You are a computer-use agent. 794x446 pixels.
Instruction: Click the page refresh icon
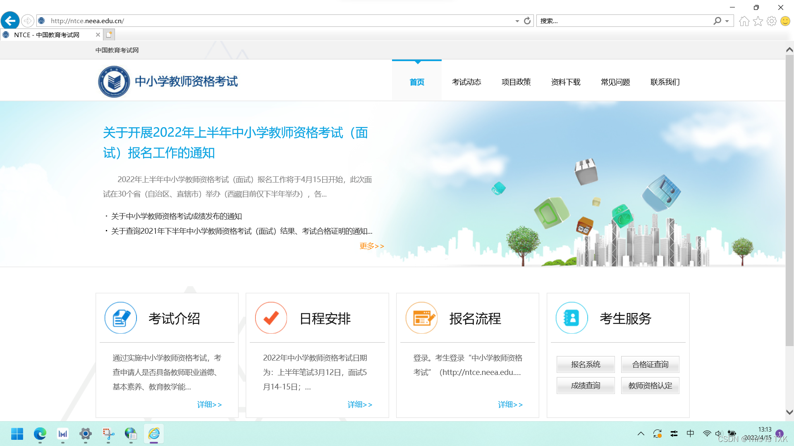(x=527, y=21)
